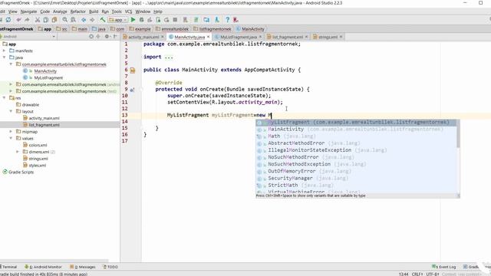491x276 pixels.
Task: Click the gutter icon on line 6
Action: pos(133,70)
